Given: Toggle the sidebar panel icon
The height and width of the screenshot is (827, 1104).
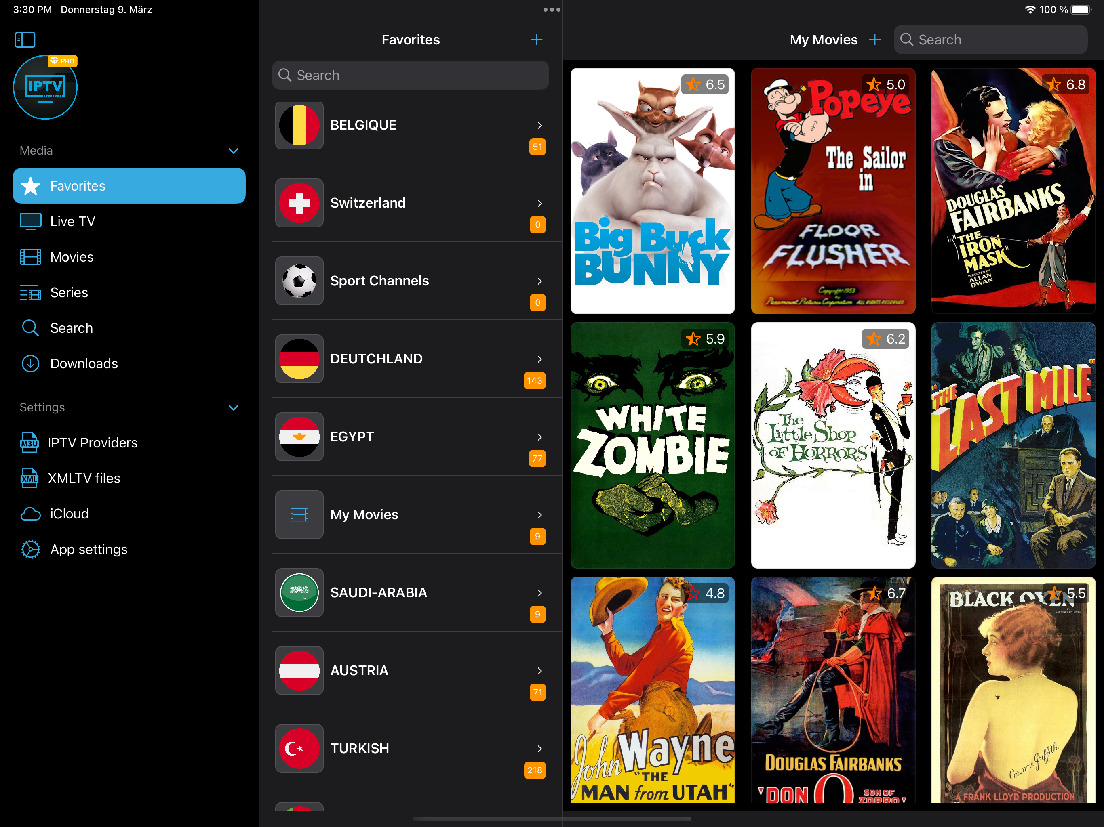Looking at the screenshot, I should tap(25, 40).
